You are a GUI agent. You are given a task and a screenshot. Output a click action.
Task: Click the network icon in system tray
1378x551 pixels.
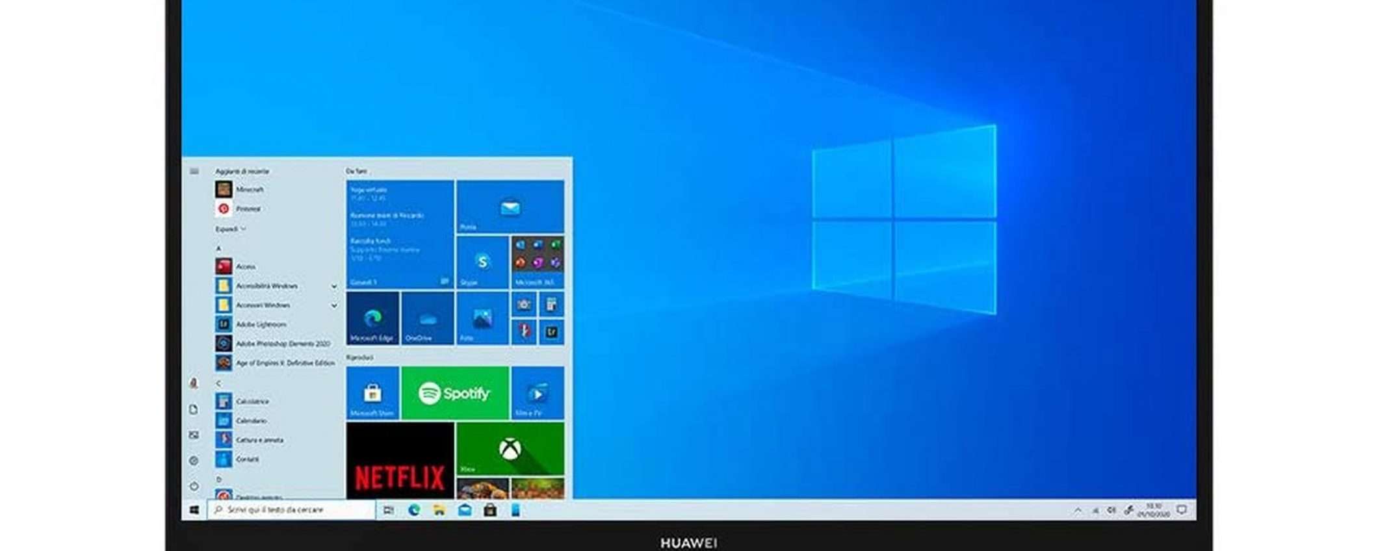point(1095,511)
